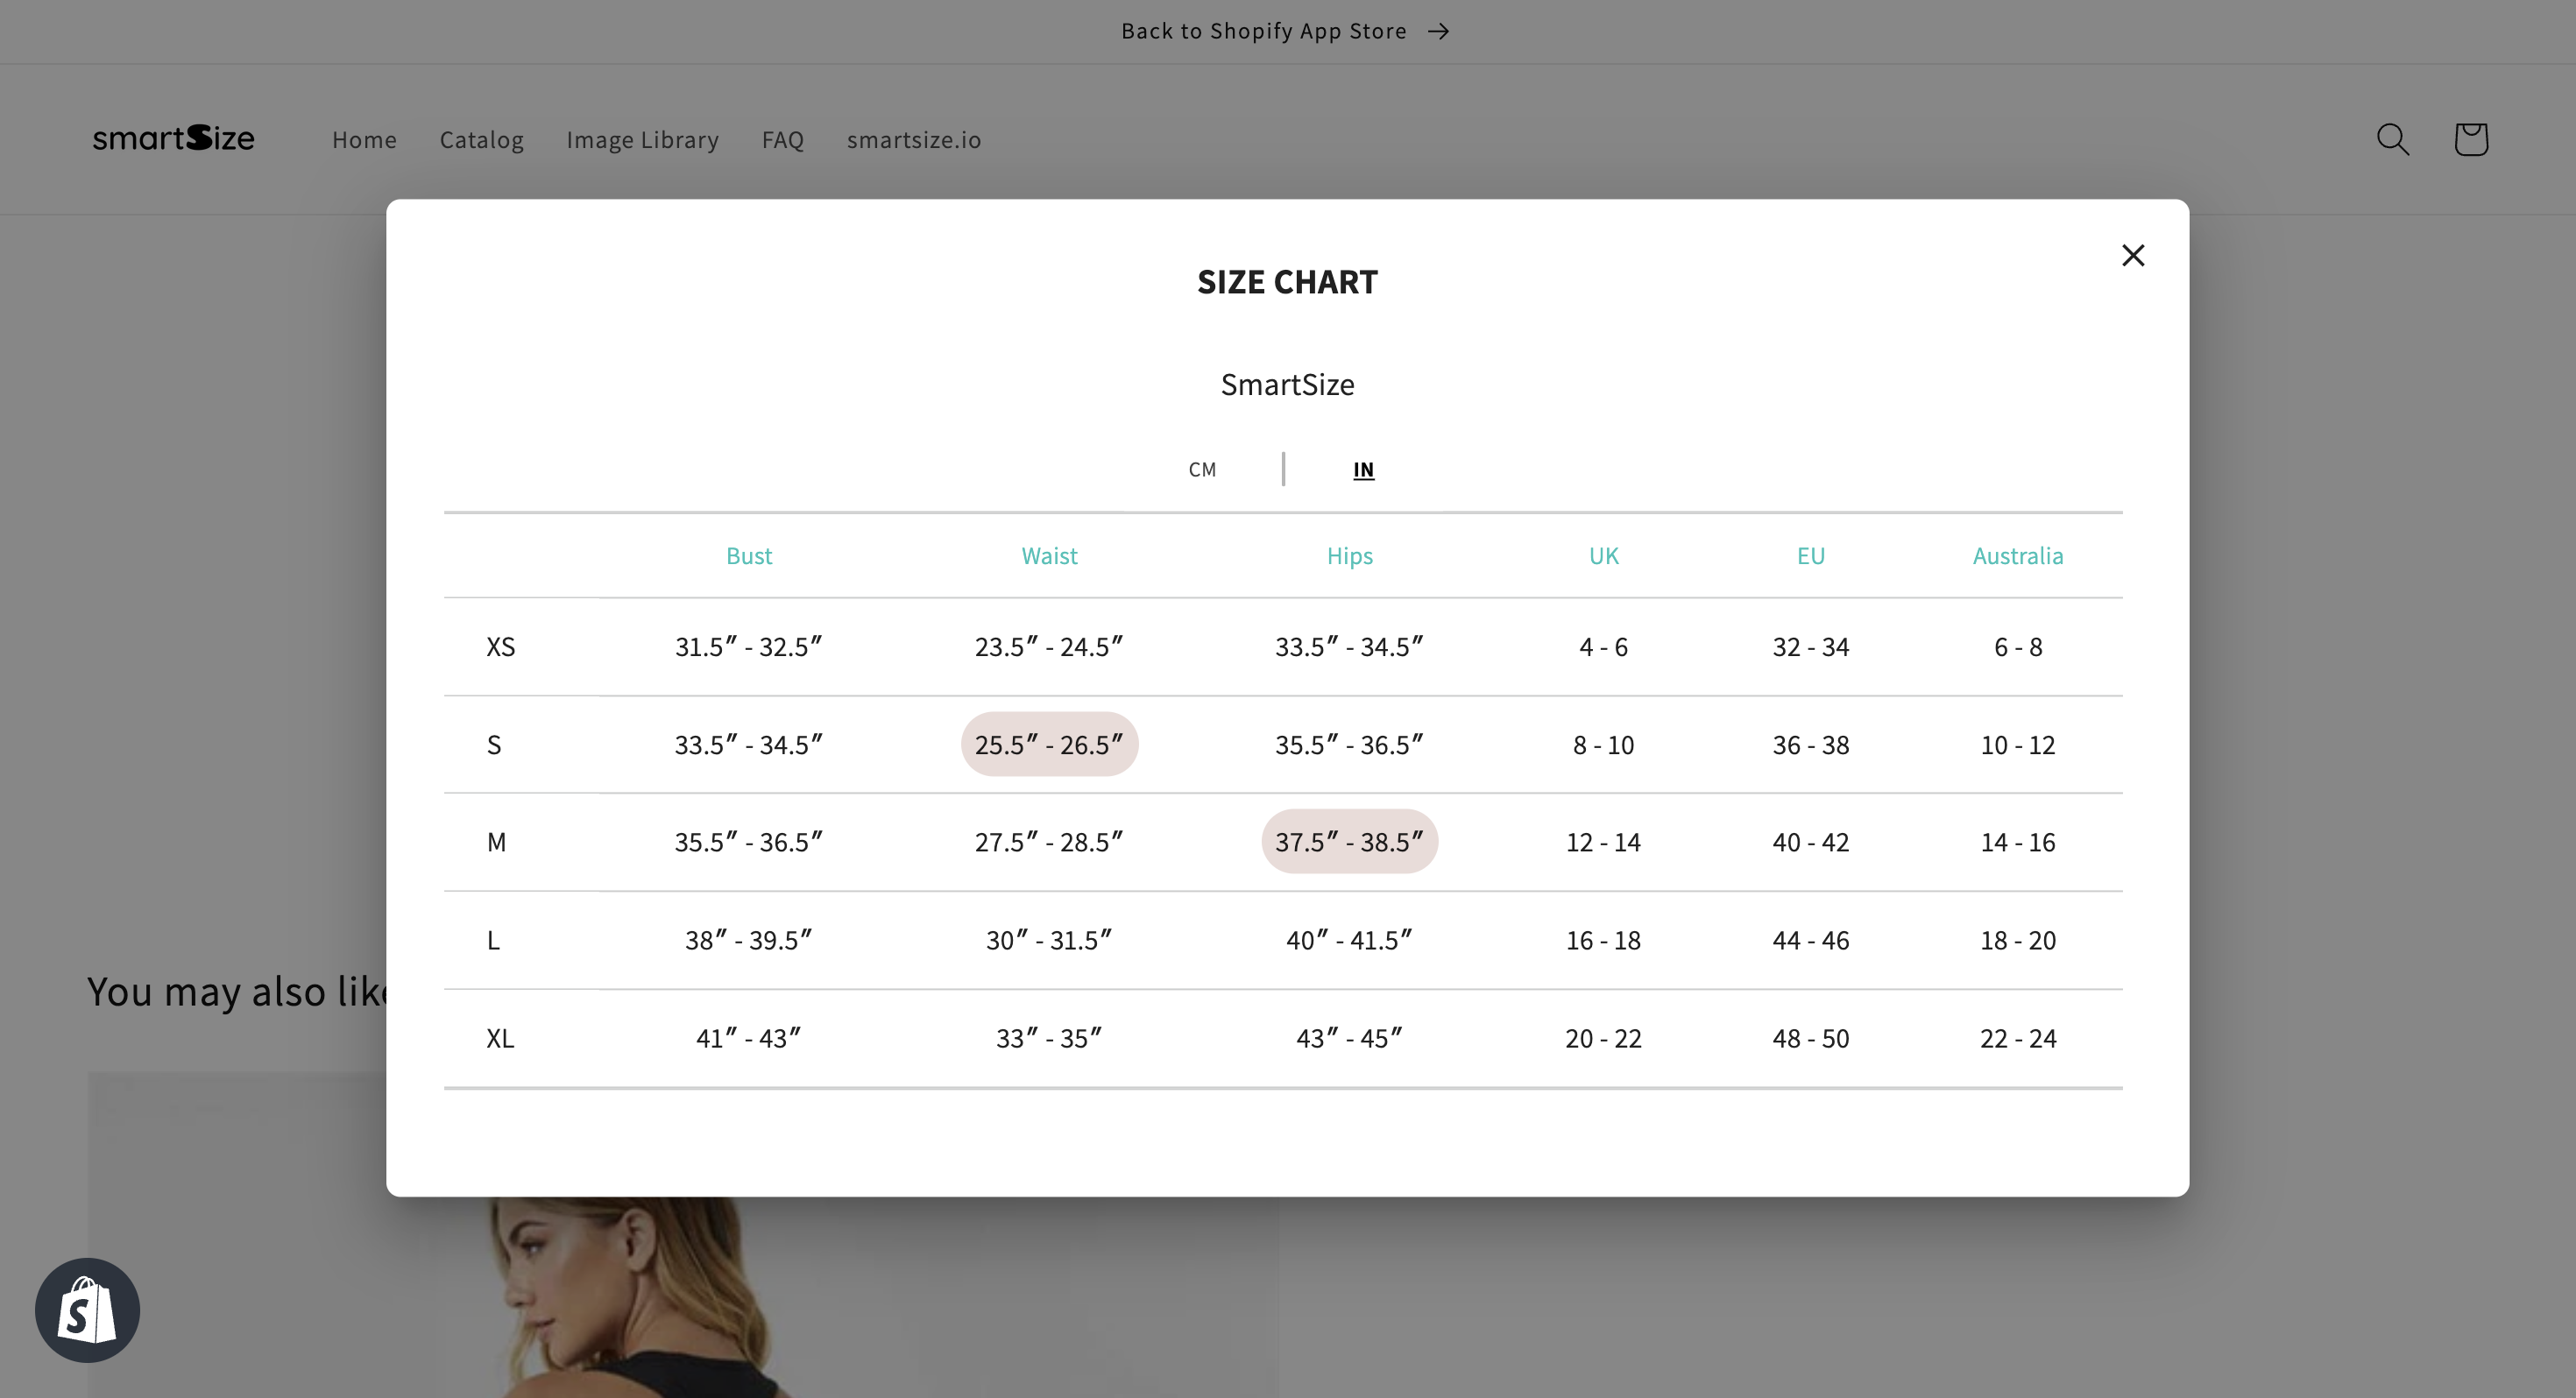Click Australia size 6 - 8
This screenshot has height=1398, width=2576.
pos(2017,647)
